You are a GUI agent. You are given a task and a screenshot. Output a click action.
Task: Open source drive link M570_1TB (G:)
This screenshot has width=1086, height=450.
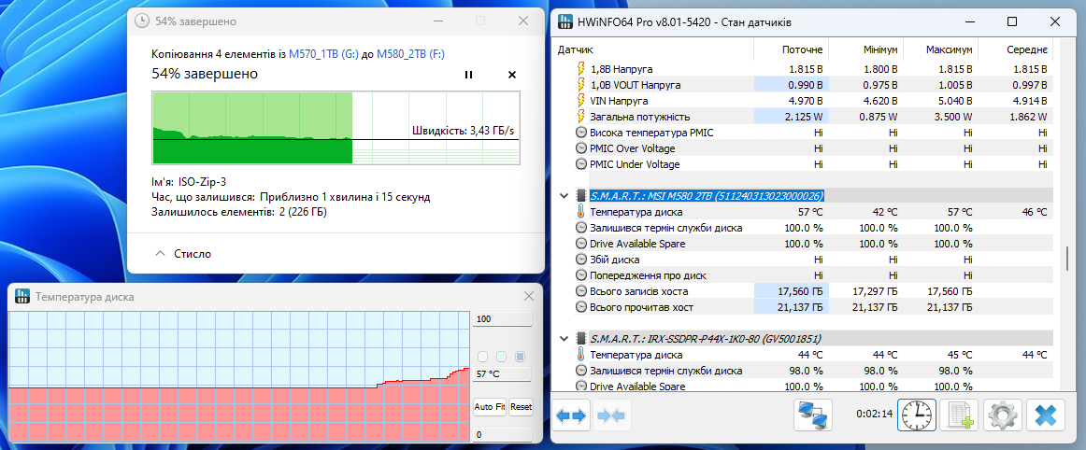323,54
